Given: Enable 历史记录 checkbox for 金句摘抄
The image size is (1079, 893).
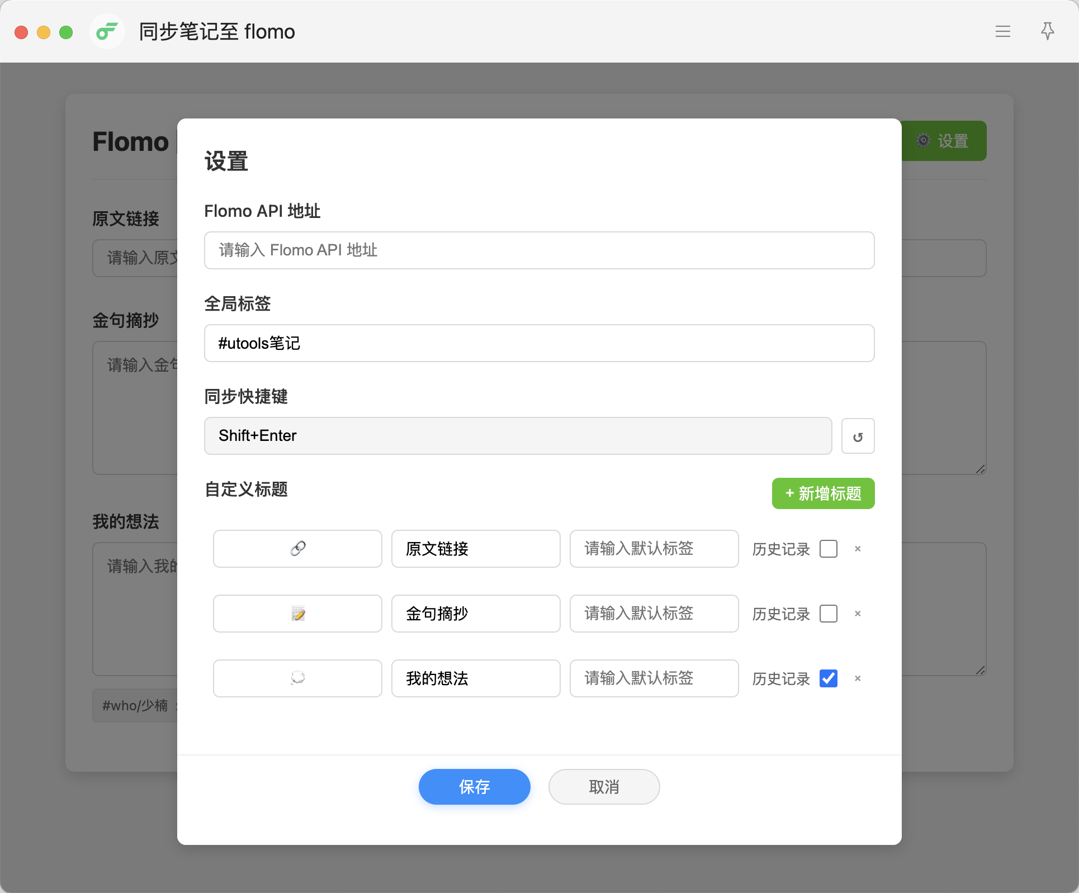Looking at the screenshot, I should (x=829, y=614).
